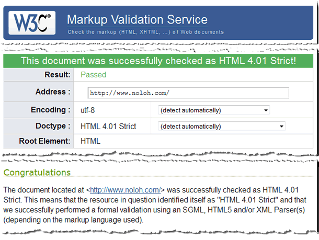Click the W3C logo
This screenshot has height=240, width=319.
[32, 23]
